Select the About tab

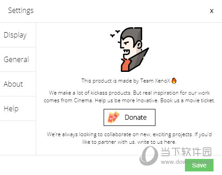click(x=18, y=84)
